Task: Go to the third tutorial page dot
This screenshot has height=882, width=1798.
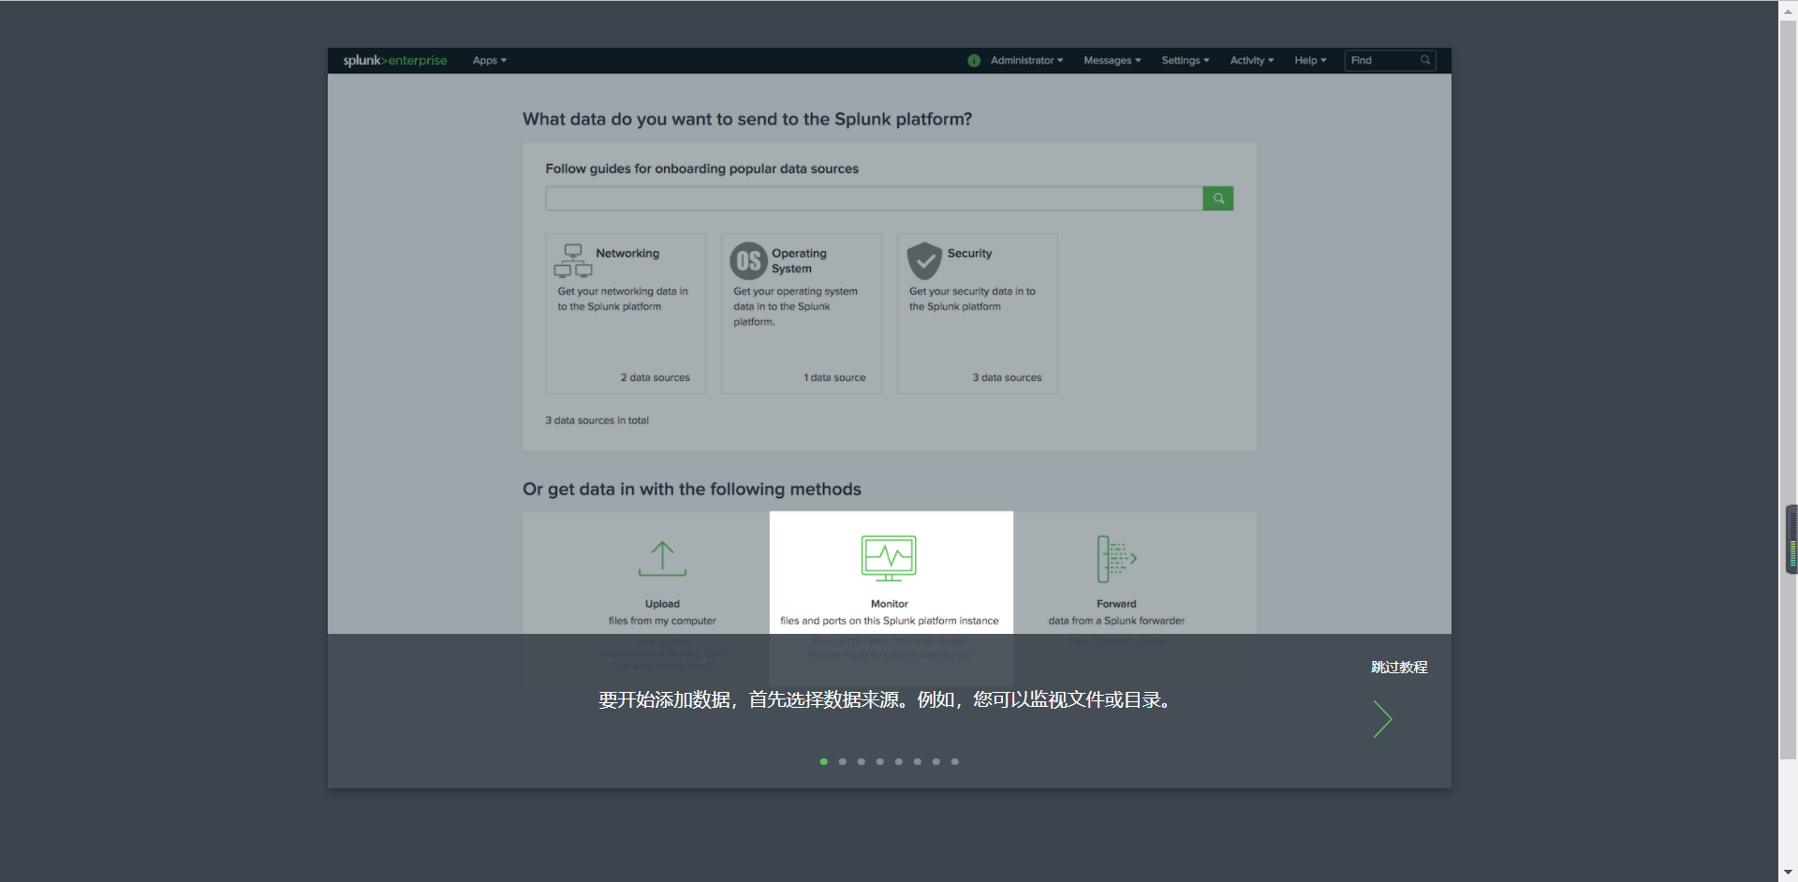Action: 862,762
